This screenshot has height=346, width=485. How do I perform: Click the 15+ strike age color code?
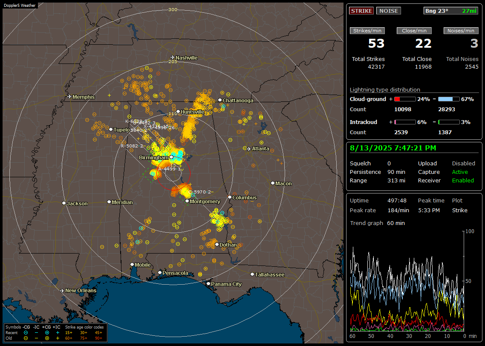coord(69,333)
